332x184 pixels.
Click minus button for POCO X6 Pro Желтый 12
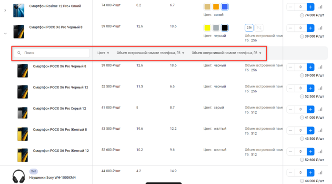[x=290, y=152]
